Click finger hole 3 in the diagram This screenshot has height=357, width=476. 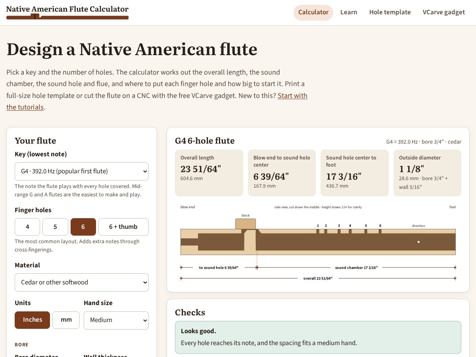point(339,231)
